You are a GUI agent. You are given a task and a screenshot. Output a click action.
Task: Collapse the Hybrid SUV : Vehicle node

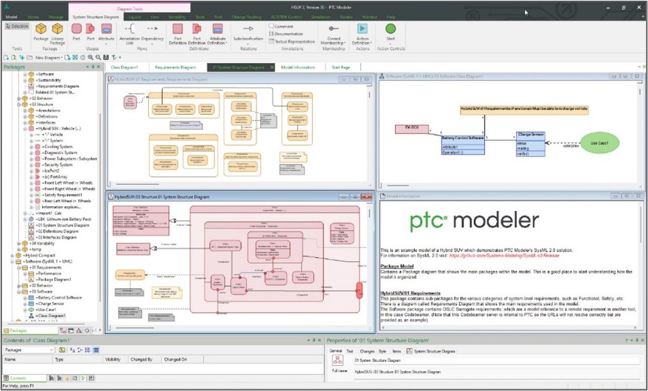24,128
